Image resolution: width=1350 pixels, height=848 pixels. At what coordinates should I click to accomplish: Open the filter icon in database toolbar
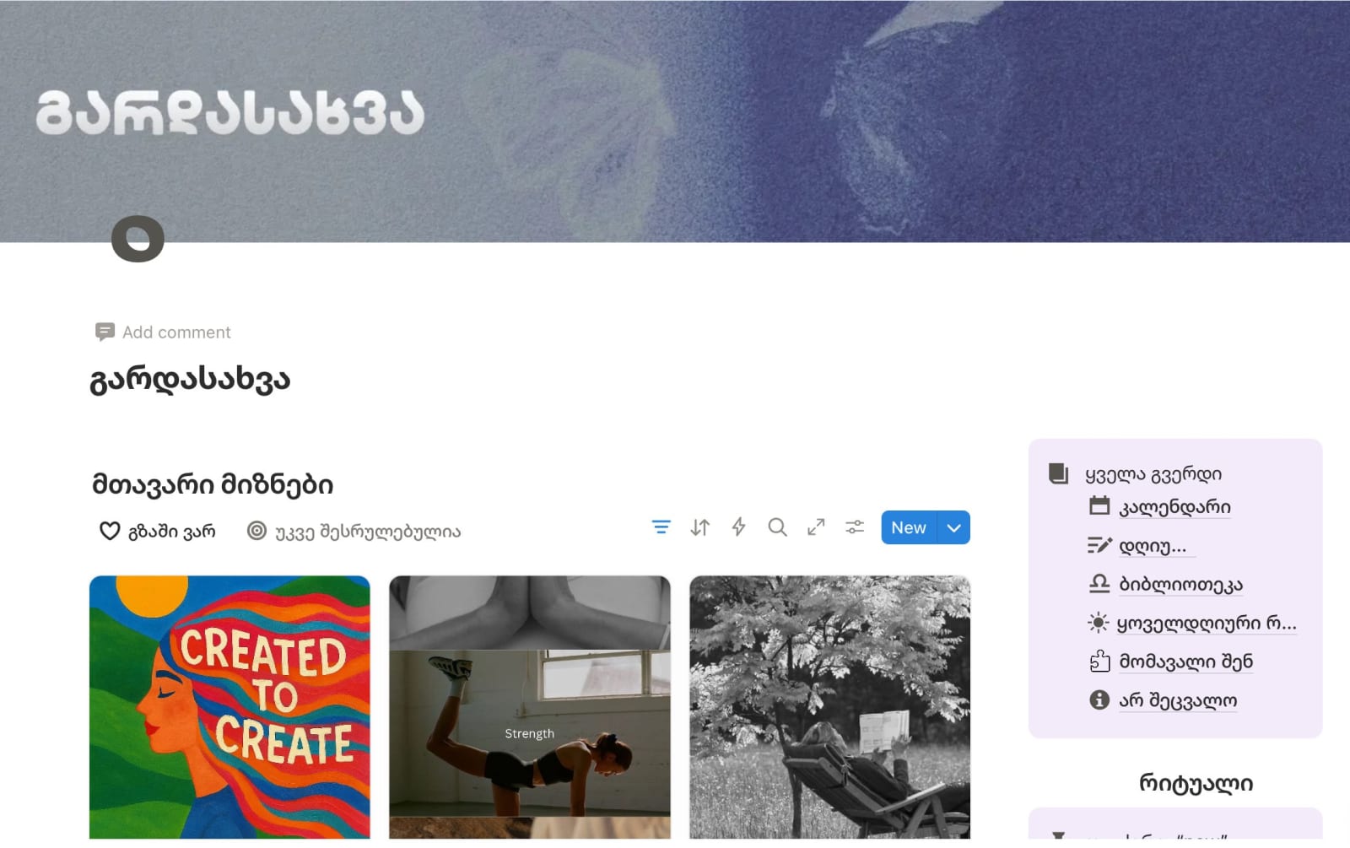tap(661, 528)
